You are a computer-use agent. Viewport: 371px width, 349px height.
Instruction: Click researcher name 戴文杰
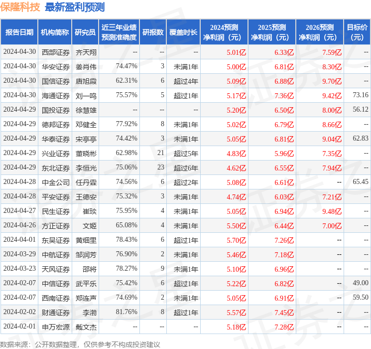86,327
